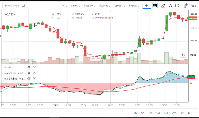This screenshot has width=199, height=118.
Task: Open the HCLTECH three-dot options menu
Action: click(x=18, y=14)
